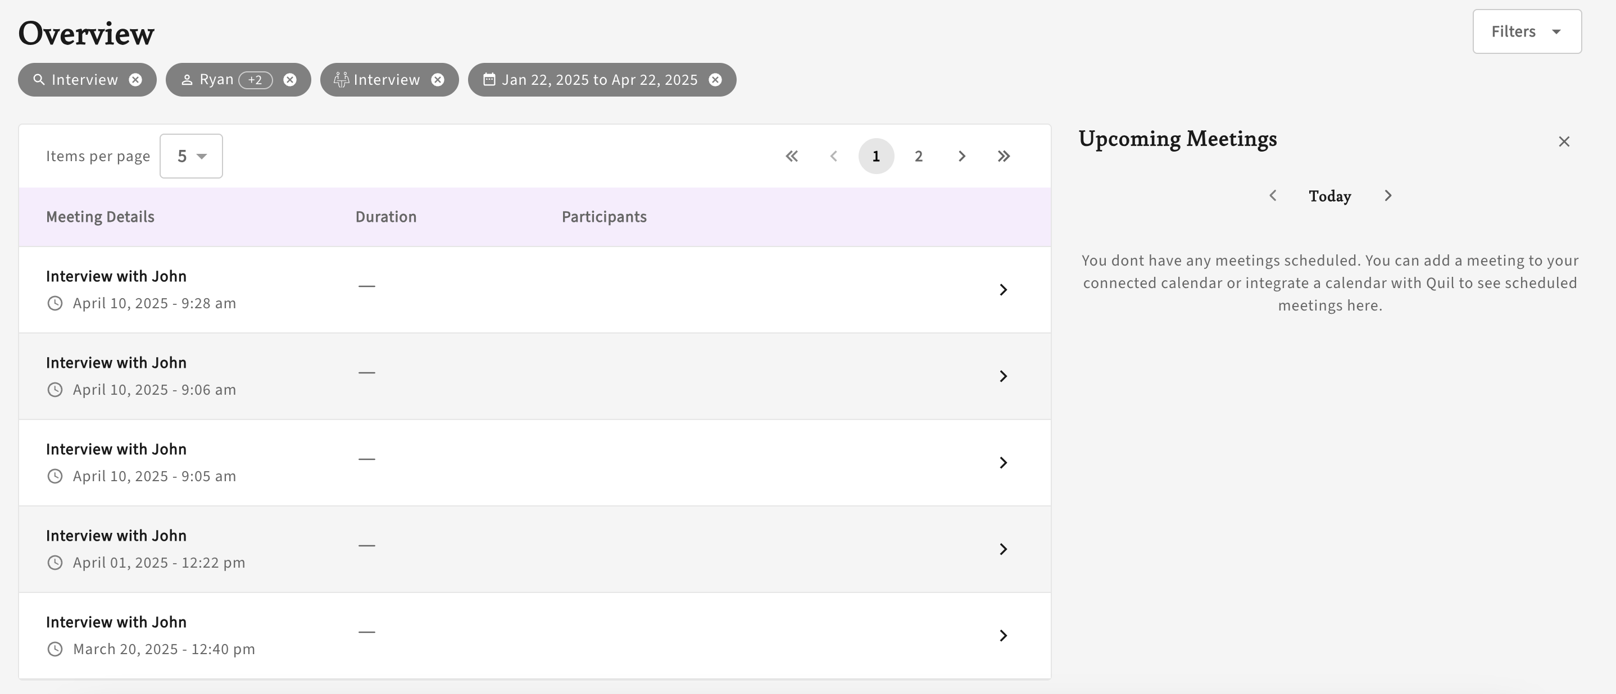Remove the date range filter chip

(x=715, y=80)
